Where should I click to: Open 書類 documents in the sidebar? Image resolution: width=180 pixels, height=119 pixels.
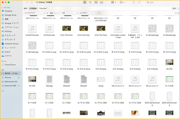[x=6, y=19]
